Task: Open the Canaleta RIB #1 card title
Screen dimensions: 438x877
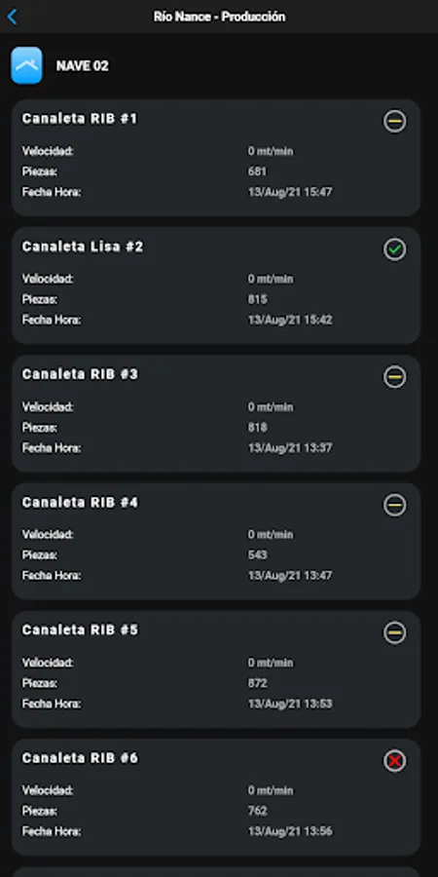Action: click(x=80, y=119)
